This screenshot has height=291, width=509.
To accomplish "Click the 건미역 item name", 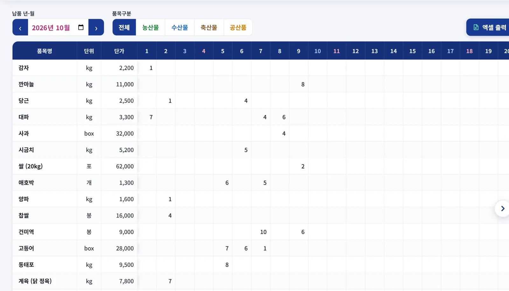I will click(x=26, y=232).
